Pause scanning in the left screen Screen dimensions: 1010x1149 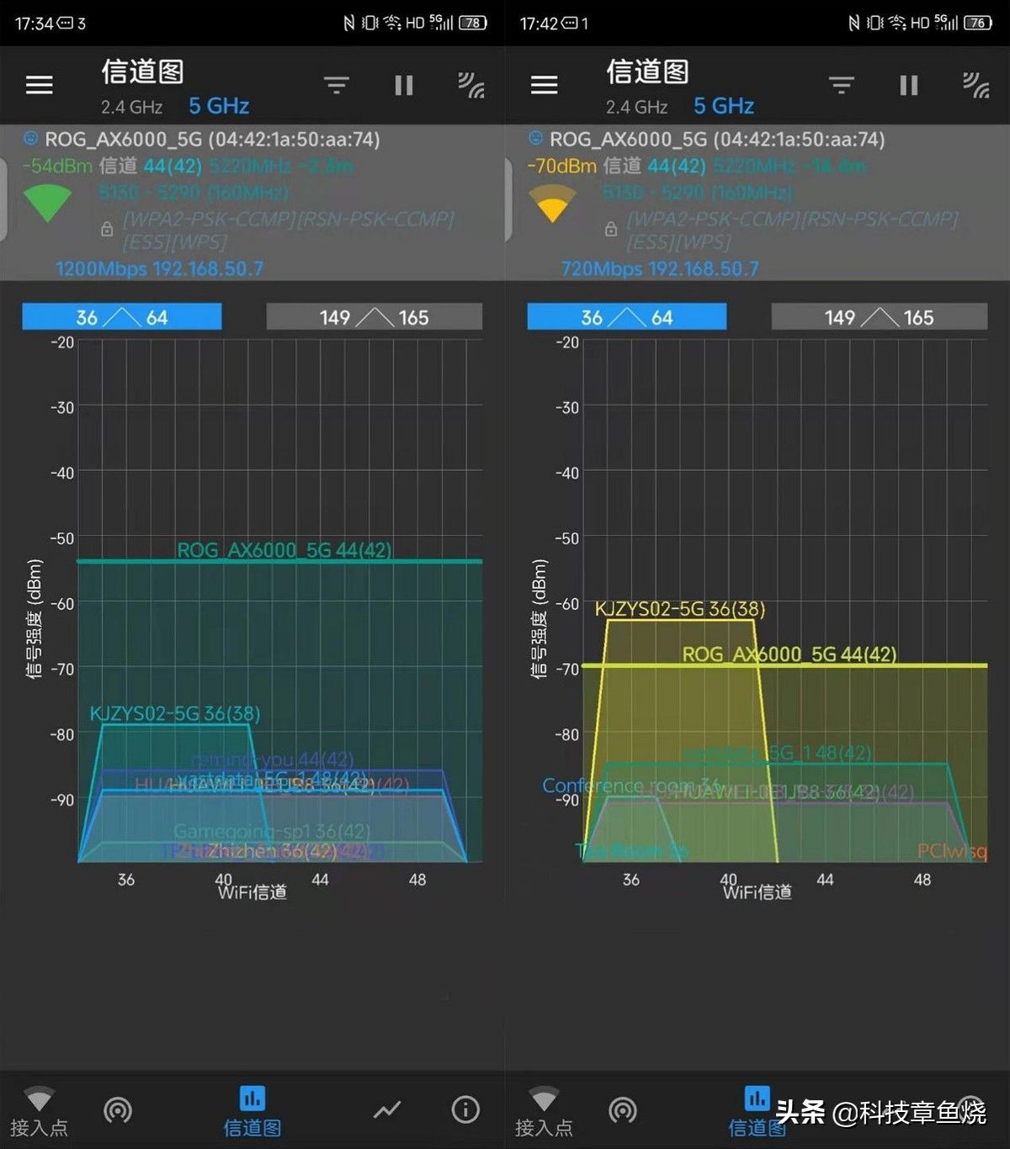[404, 85]
